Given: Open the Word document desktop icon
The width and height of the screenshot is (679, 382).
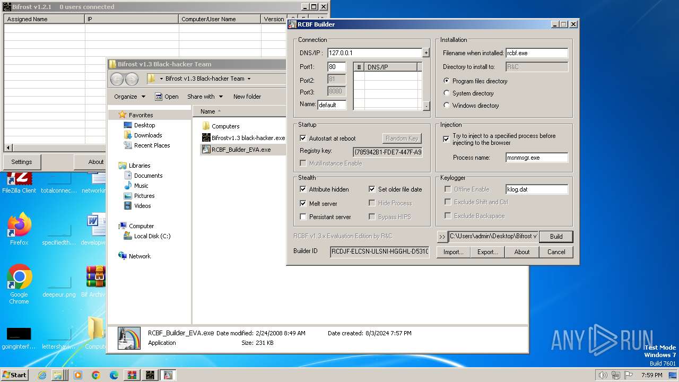Looking at the screenshot, I should click(x=95, y=229).
